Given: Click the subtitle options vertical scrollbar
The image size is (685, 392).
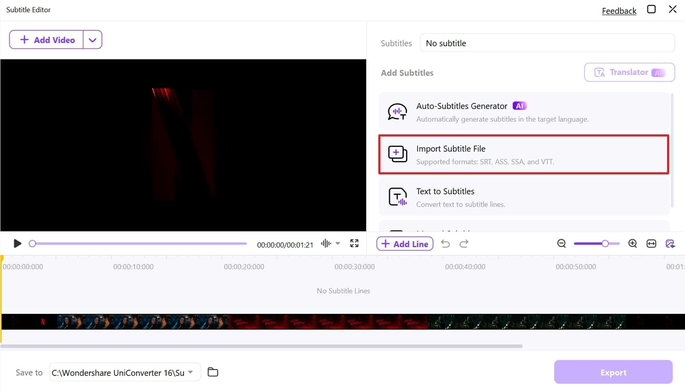Looking at the screenshot, I should click(x=672, y=150).
